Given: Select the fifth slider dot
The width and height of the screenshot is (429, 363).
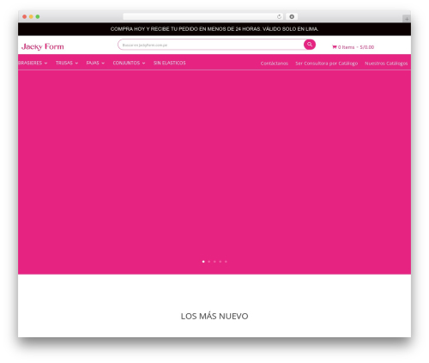Looking at the screenshot, I should [x=226, y=262].
